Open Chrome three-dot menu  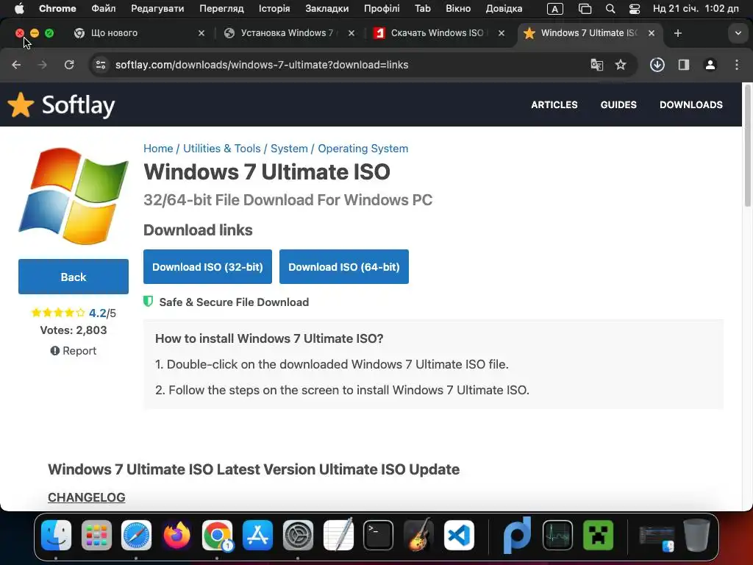point(737,65)
